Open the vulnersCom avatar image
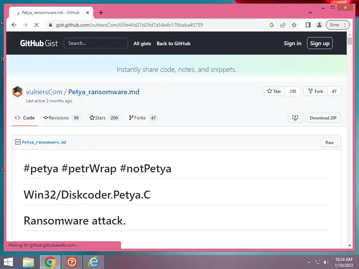359x269 pixels. click(x=18, y=92)
